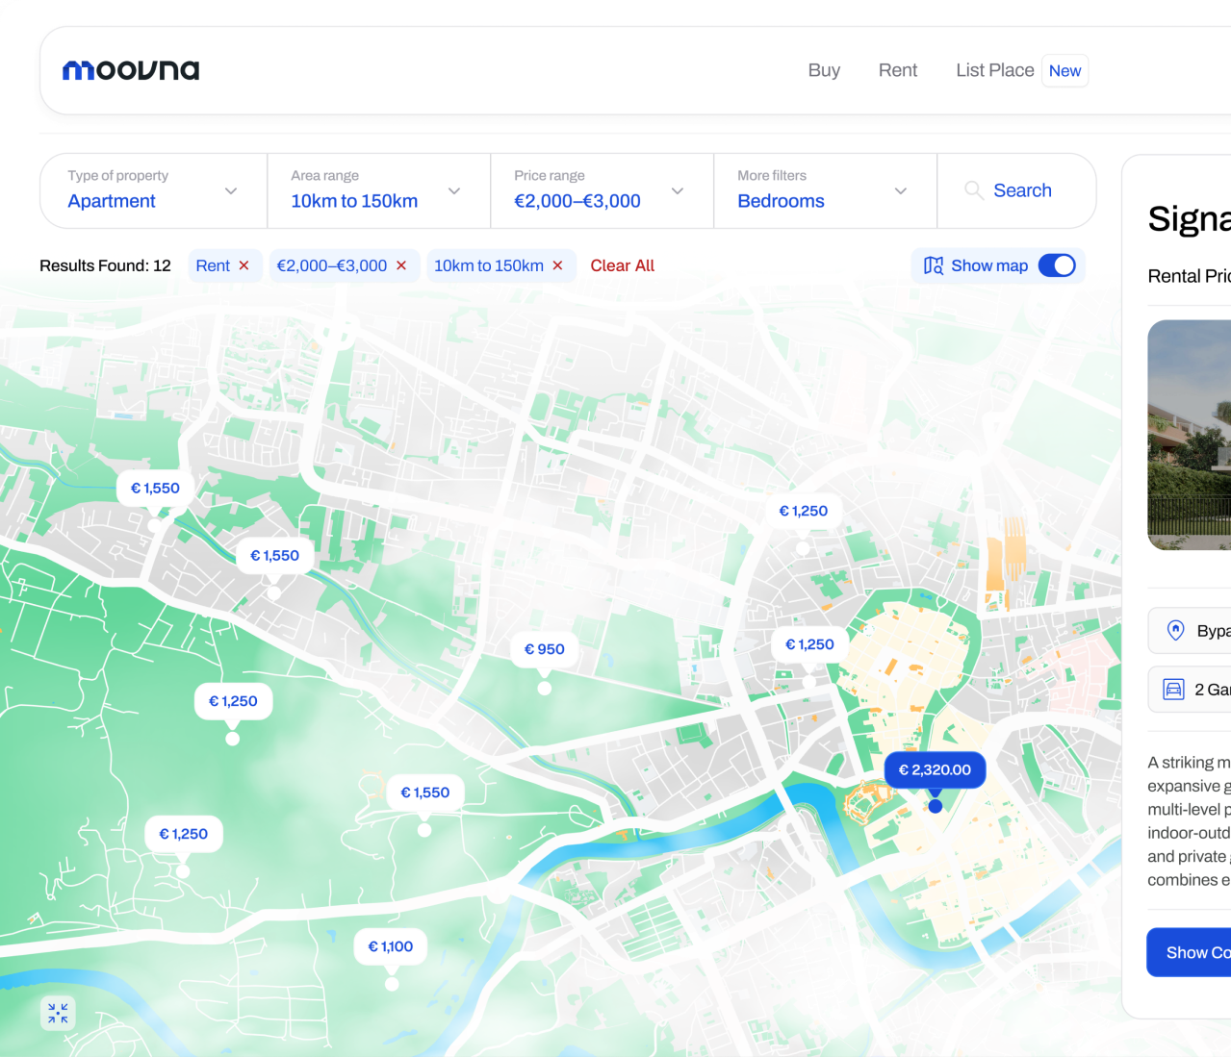Go to the Buy menu item
This screenshot has width=1231, height=1057.
pos(824,70)
